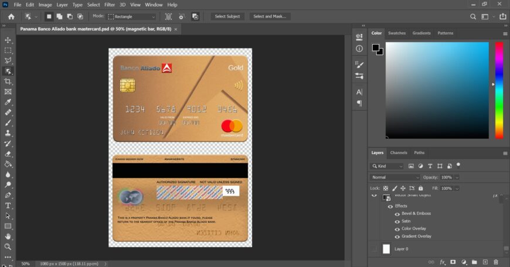Screen dimensions: 510x267
Task: Select the Move tool
Action: tap(8, 40)
